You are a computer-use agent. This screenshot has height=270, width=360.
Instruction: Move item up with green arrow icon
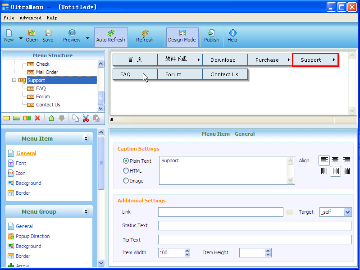coord(51,118)
